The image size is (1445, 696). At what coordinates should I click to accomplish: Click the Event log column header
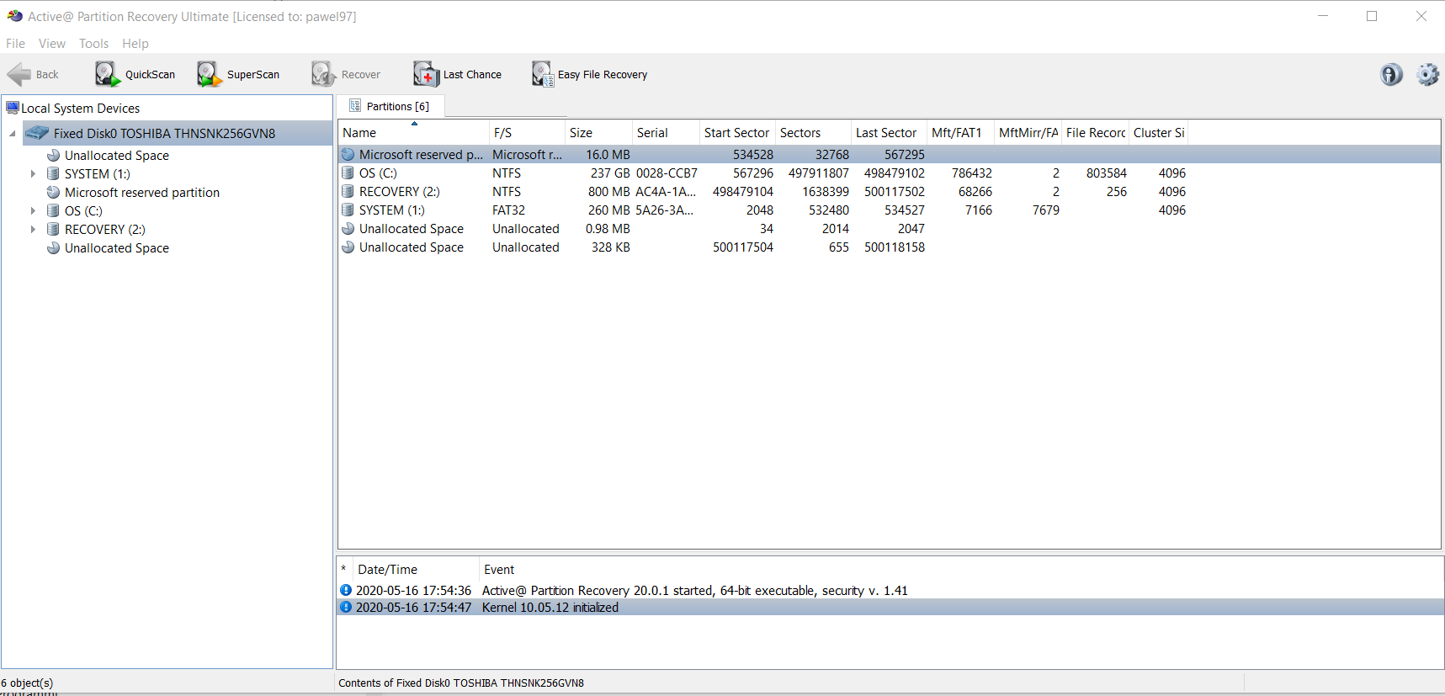(959, 570)
